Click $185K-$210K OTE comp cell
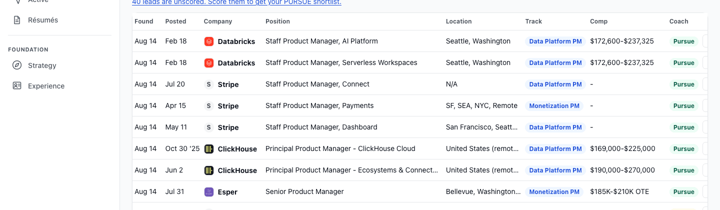 pyautogui.click(x=619, y=191)
